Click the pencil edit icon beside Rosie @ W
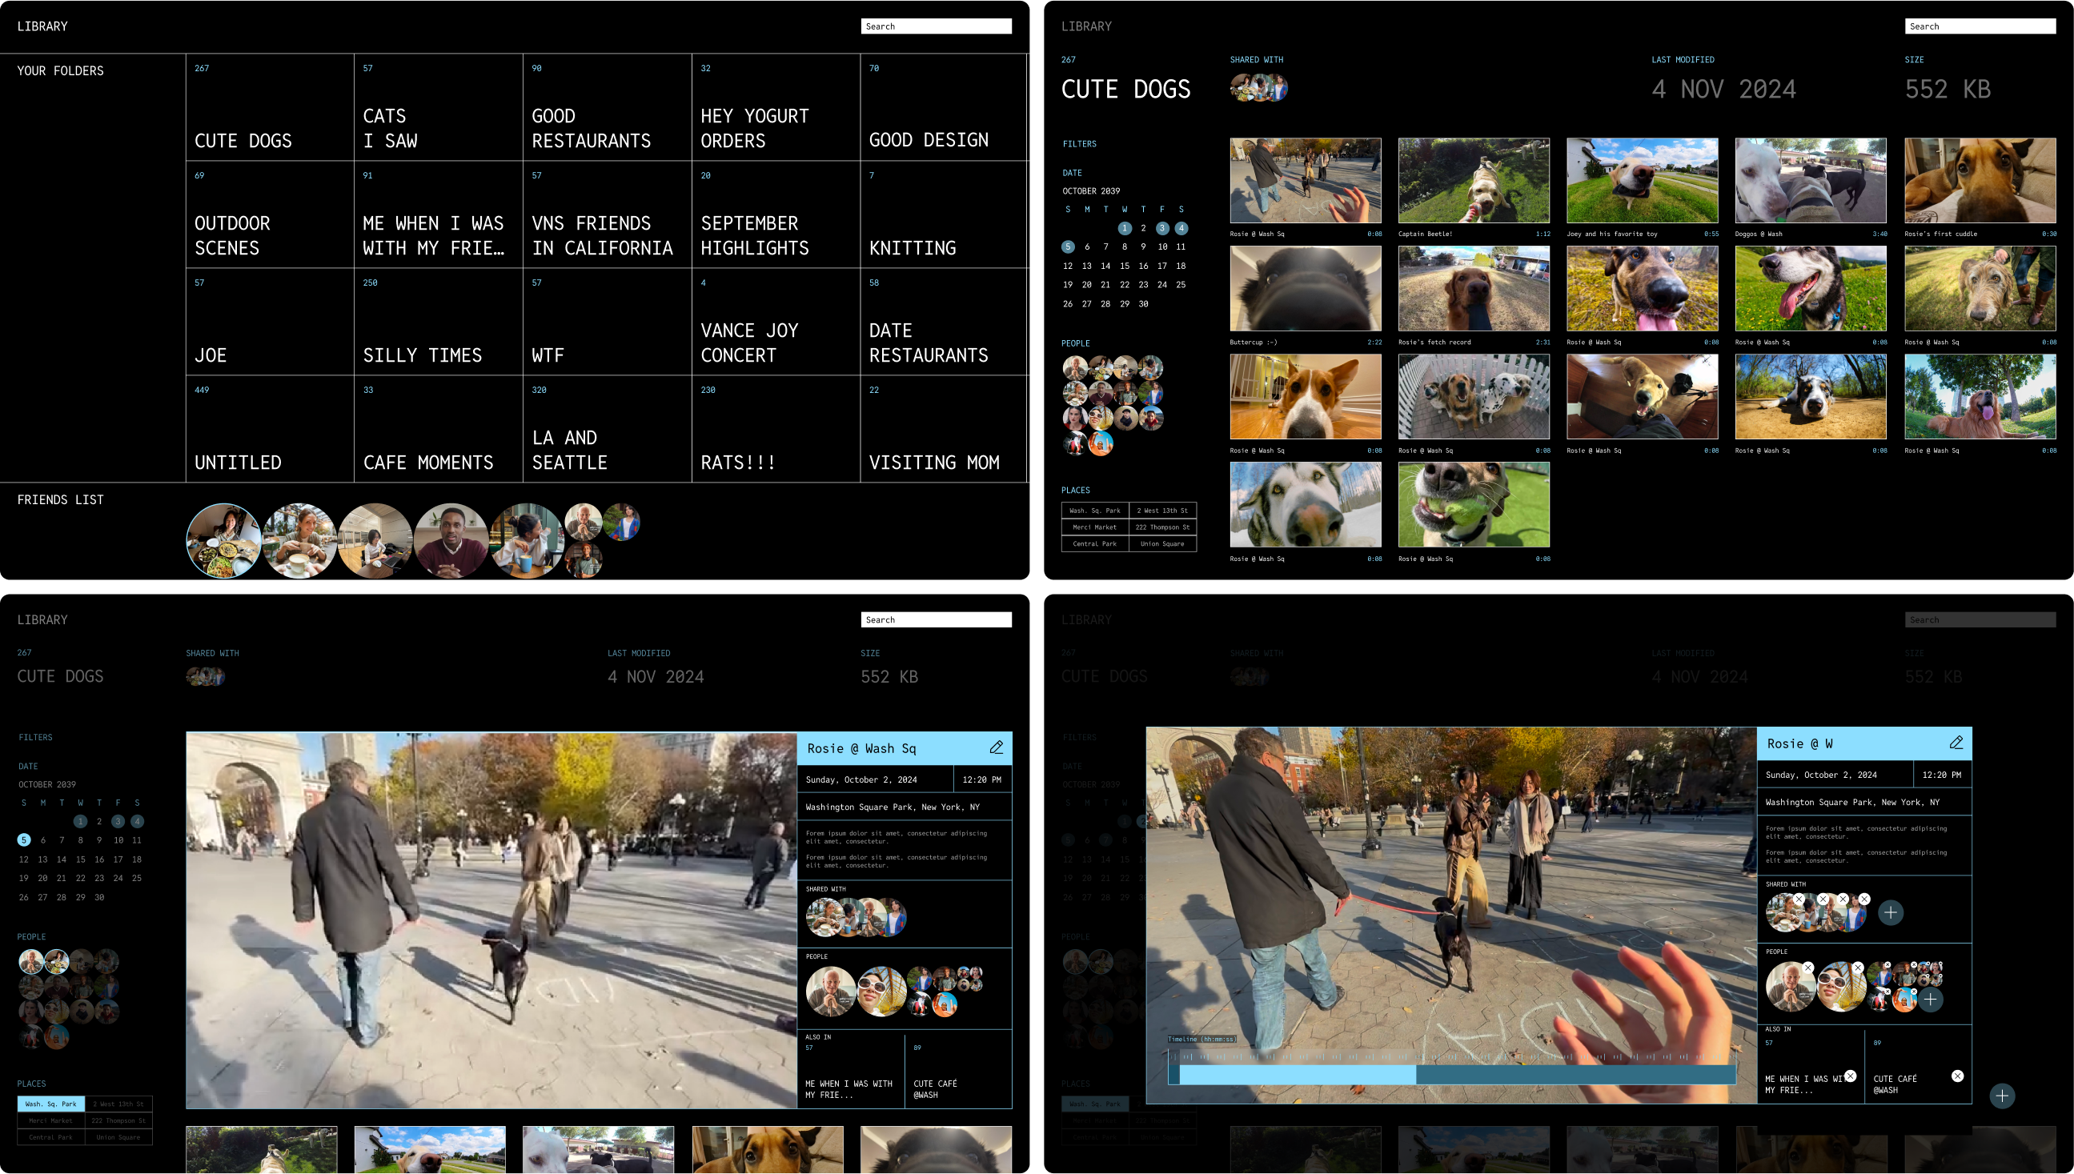 1956,743
